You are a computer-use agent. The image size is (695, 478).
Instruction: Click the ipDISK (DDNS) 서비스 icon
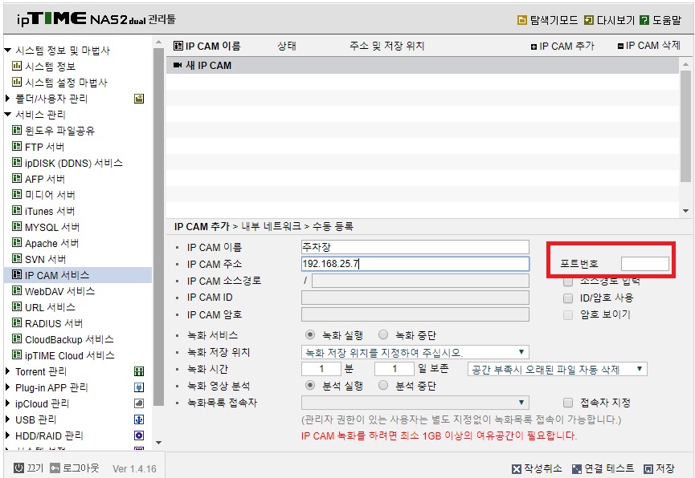click(x=17, y=163)
